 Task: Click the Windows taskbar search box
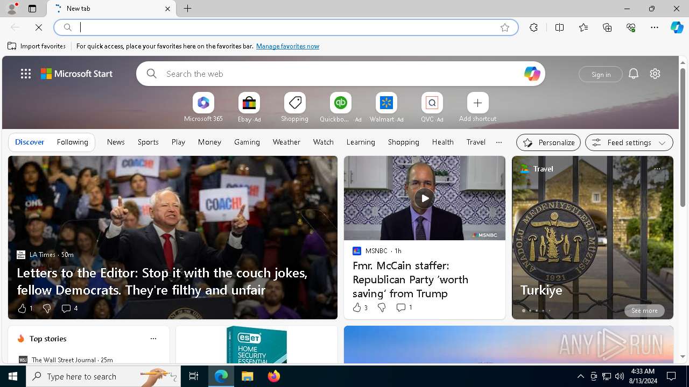click(x=103, y=376)
